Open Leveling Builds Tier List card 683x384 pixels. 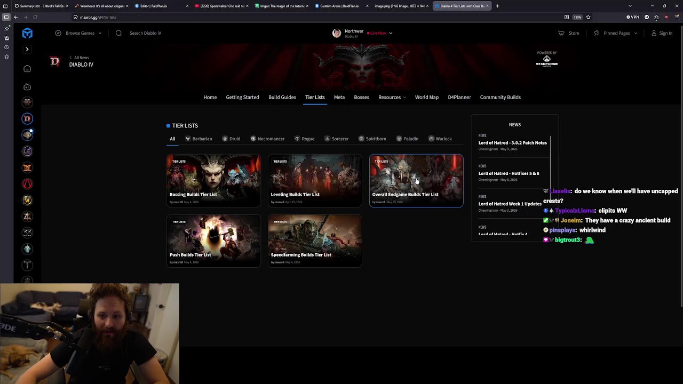(315, 180)
